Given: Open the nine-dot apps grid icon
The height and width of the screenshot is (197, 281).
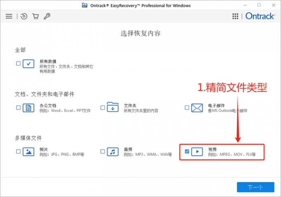Looking at the screenshot, I should tap(235, 16).
